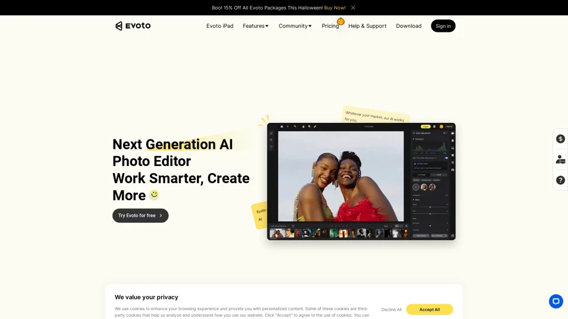This screenshot has height=319, width=568.
Task: Select first filmstrip thumbnail of two women
Action: pos(277,233)
